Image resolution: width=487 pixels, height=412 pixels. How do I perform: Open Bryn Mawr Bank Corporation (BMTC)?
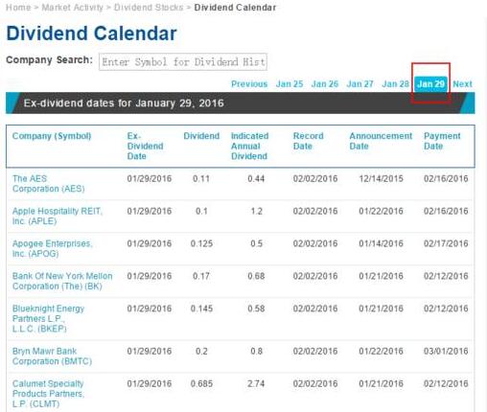pyautogui.click(x=52, y=356)
